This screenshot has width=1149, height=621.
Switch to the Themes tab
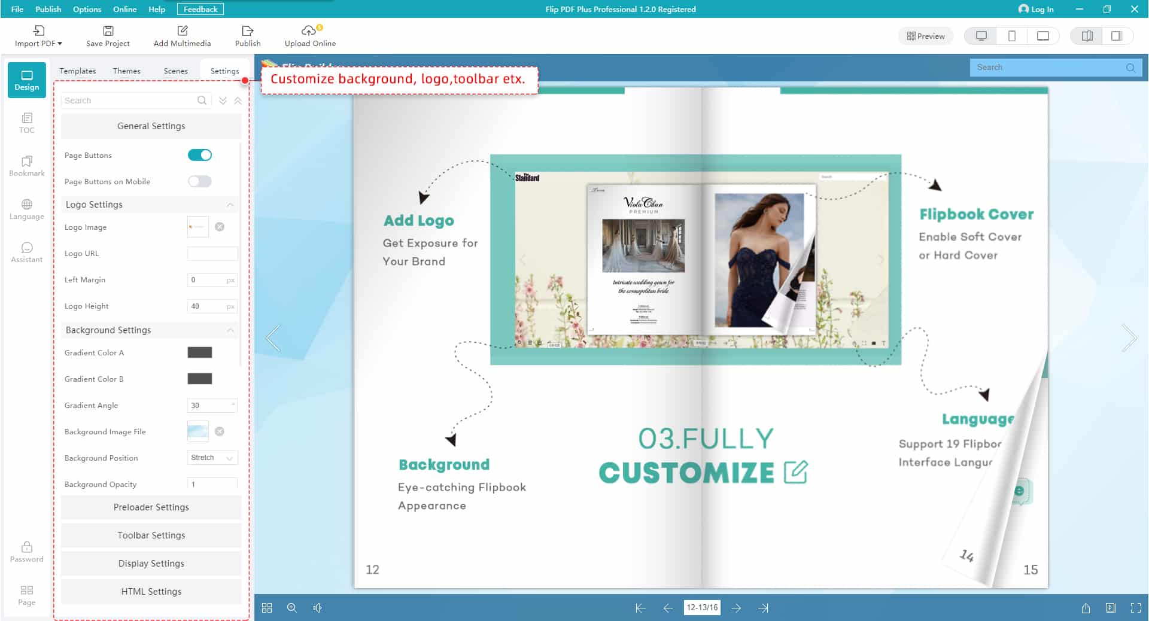tap(127, 71)
